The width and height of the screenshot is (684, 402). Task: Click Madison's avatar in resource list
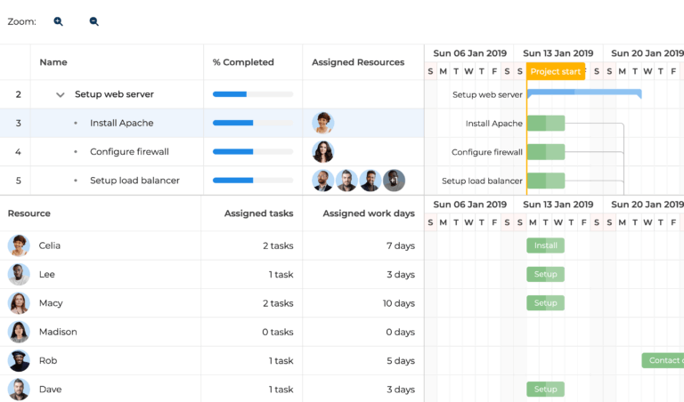click(19, 332)
